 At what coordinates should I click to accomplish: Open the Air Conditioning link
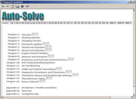(x=31, y=66)
